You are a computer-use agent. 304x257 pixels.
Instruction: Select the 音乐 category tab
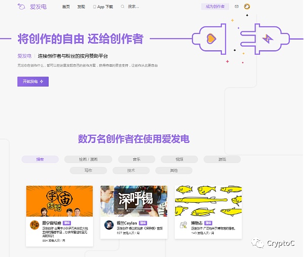pyautogui.click(x=137, y=159)
